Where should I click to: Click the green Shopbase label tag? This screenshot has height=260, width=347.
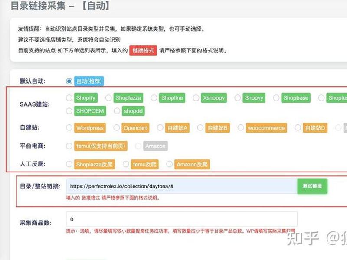[296, 98]
